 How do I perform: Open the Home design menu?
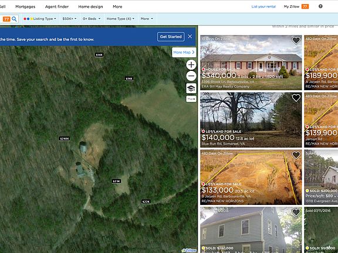point(90,6)
